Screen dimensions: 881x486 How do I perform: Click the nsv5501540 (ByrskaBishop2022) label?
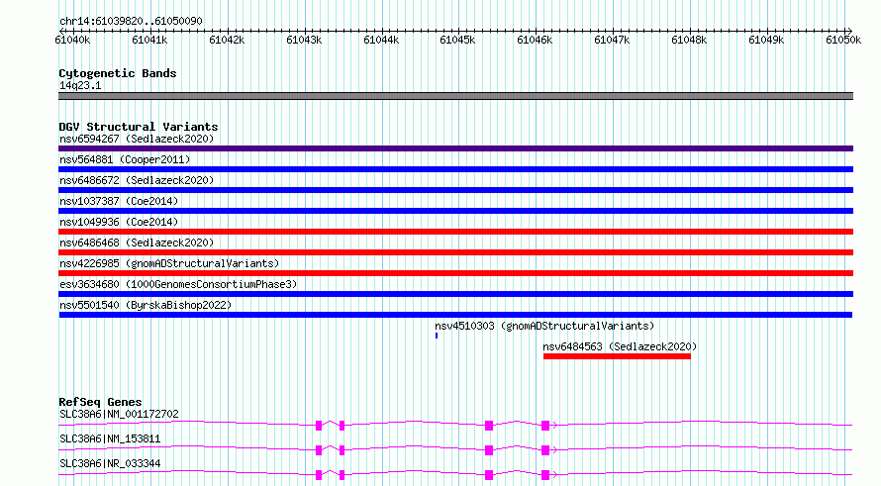(146, 305)
